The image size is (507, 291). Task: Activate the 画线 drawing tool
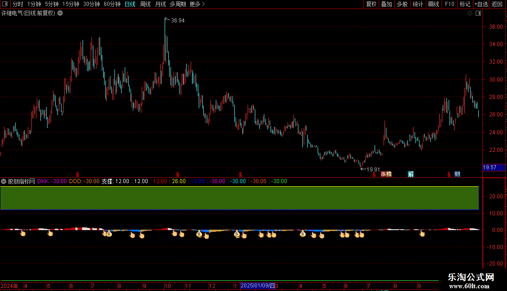433,4
